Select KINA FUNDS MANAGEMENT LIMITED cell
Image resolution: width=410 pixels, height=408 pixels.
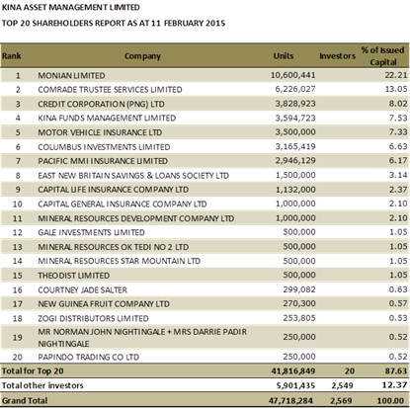coord(107,118)
